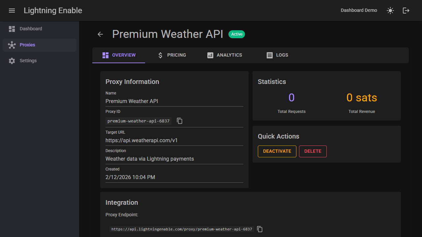This screenshot has height=237, width=422.
Task: Click the dollar sign icon on Pricing tab
Action: pyautogui.click(x=160, y=55)
